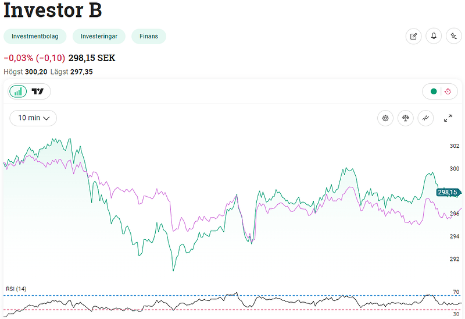Click the RSI 70 level label
Image resolution: width=465 pixels, height=319 pixels.
(456, 292)
